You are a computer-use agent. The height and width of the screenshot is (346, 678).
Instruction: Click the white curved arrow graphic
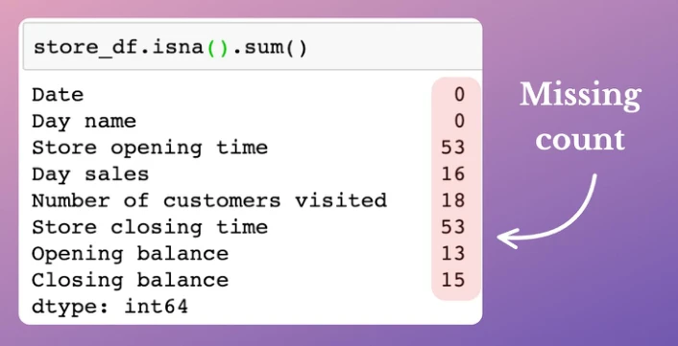coord(547,212)
